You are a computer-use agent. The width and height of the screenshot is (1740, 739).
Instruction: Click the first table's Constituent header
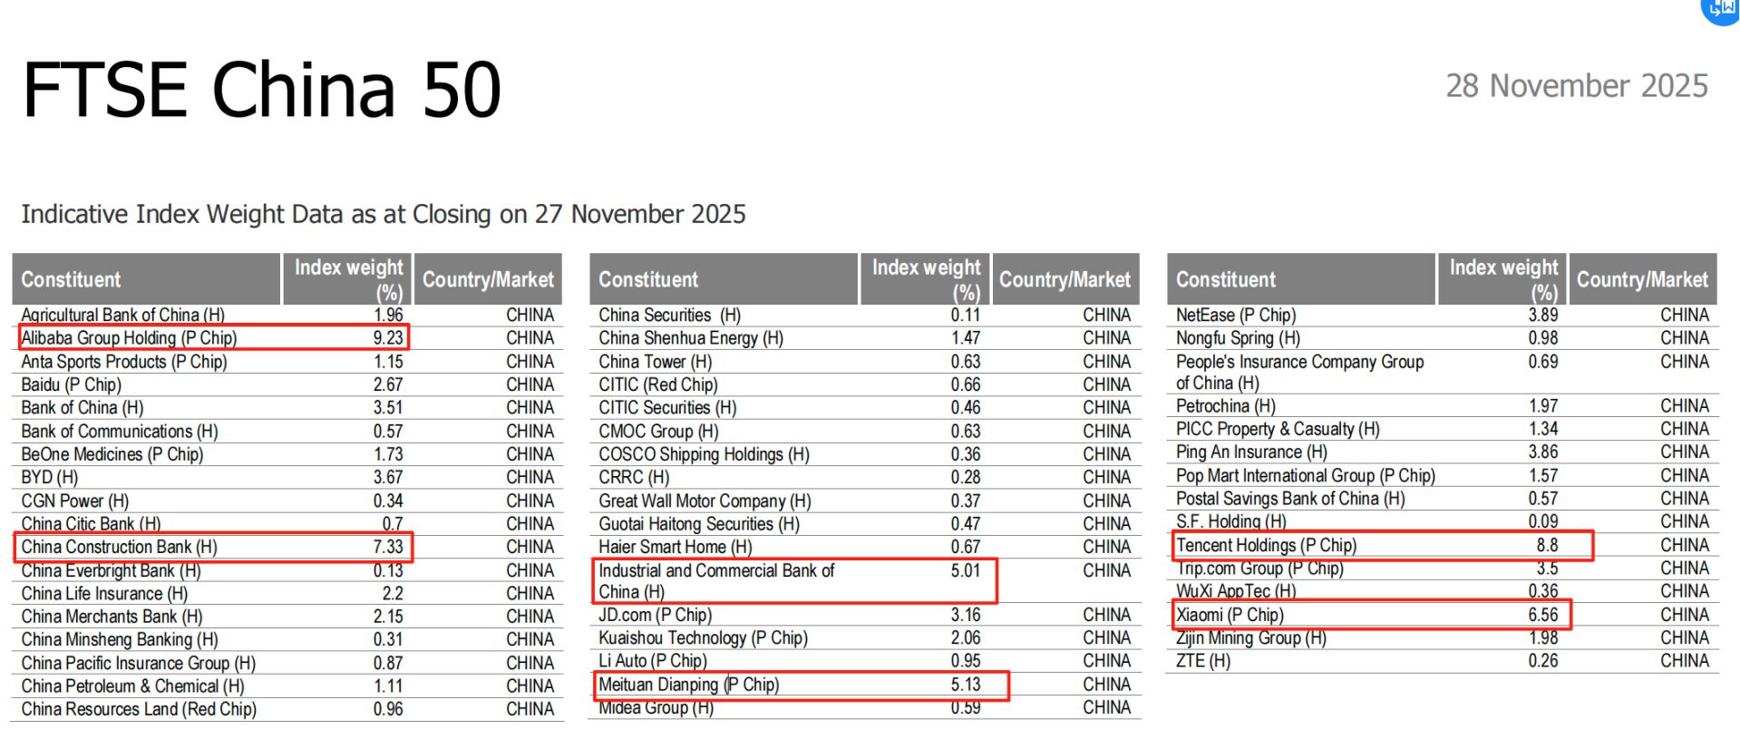point(71,279)
